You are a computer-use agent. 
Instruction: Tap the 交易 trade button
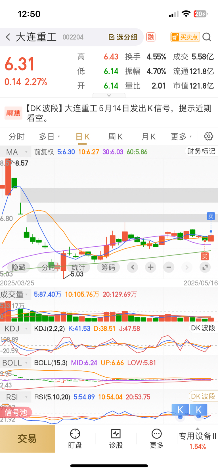(x=27, y=439)
